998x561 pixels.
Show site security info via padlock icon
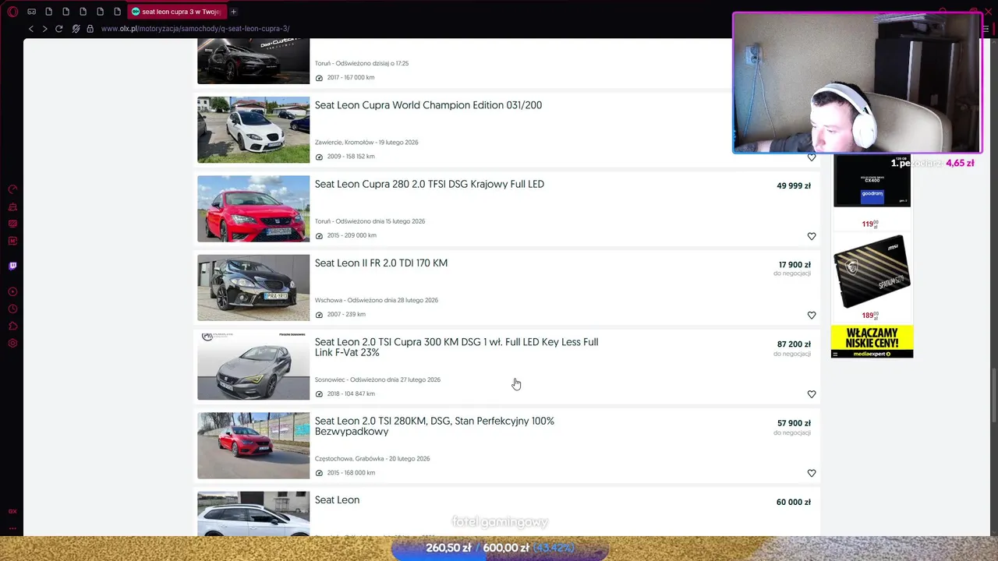coord(90,29)
